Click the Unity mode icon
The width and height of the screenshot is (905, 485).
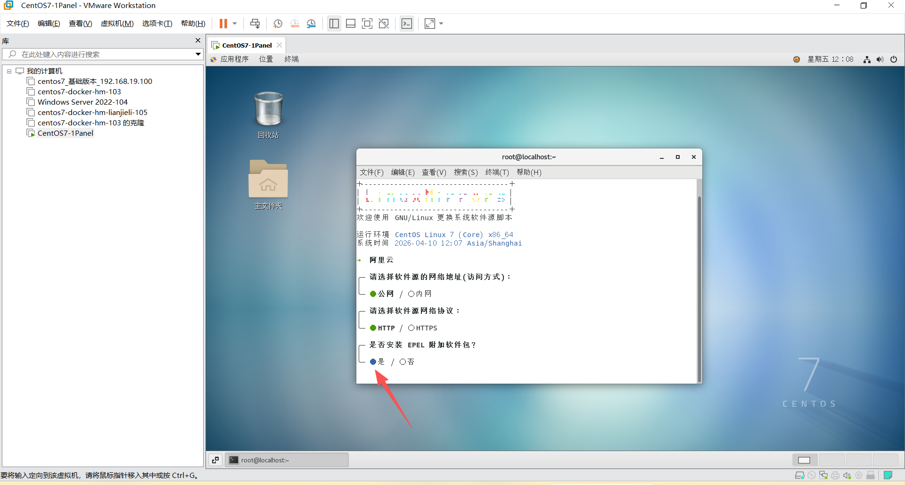(x=384, y=24)
